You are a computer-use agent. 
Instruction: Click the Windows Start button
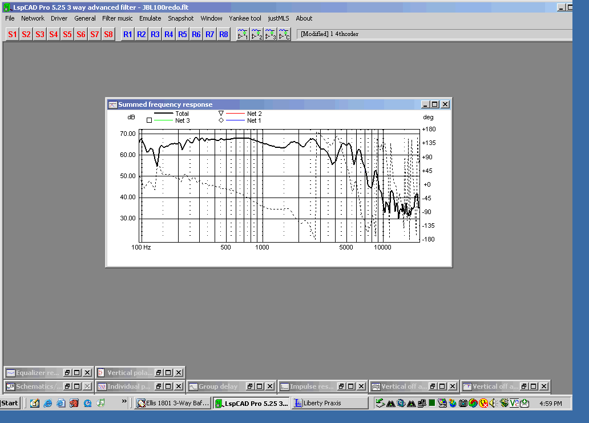pos(10,403)
